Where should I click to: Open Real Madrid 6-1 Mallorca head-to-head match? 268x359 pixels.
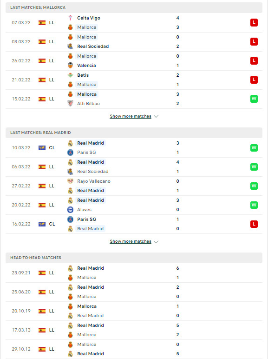click(x=134, y=273)
